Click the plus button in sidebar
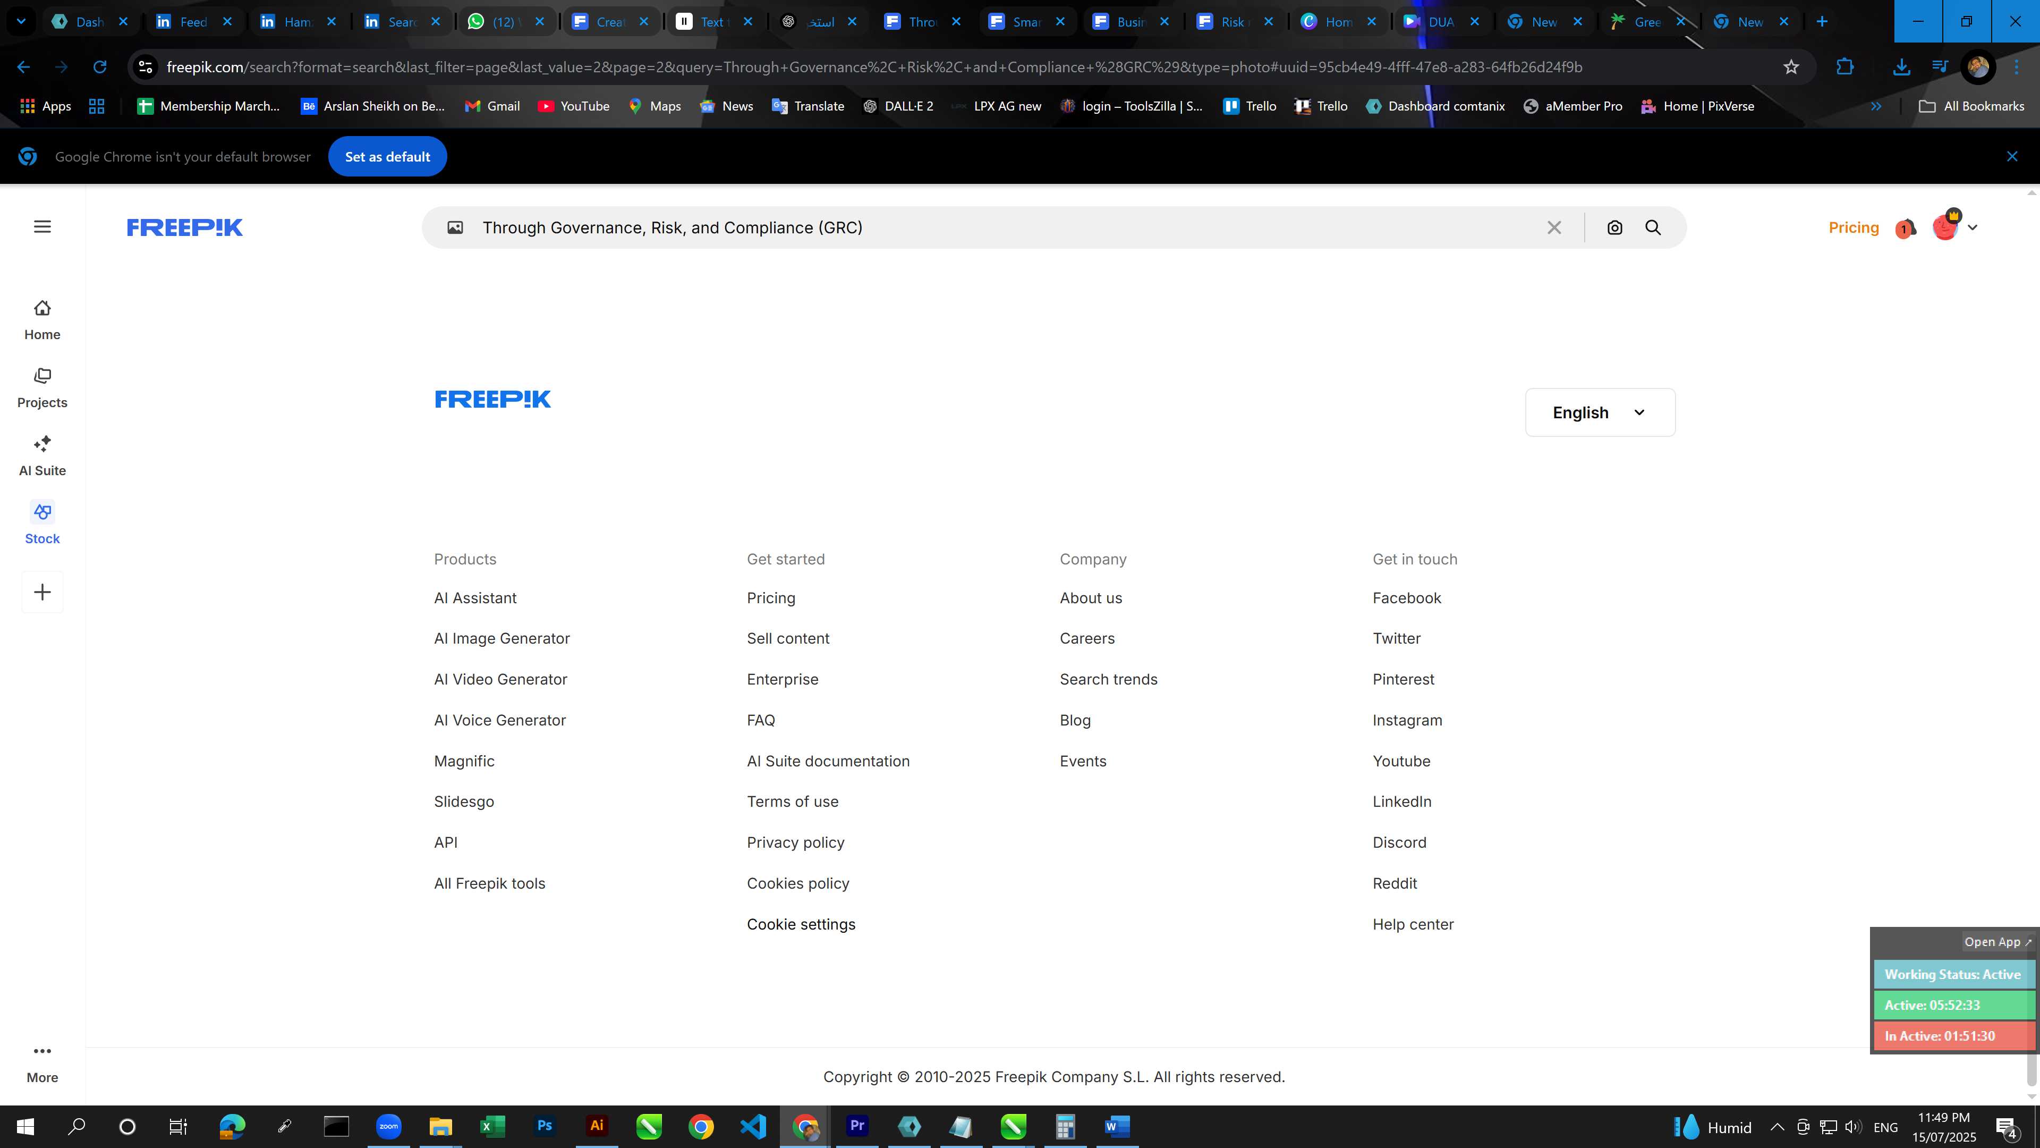Screen dimensions: 2040x1148 [x=42, y=592]
